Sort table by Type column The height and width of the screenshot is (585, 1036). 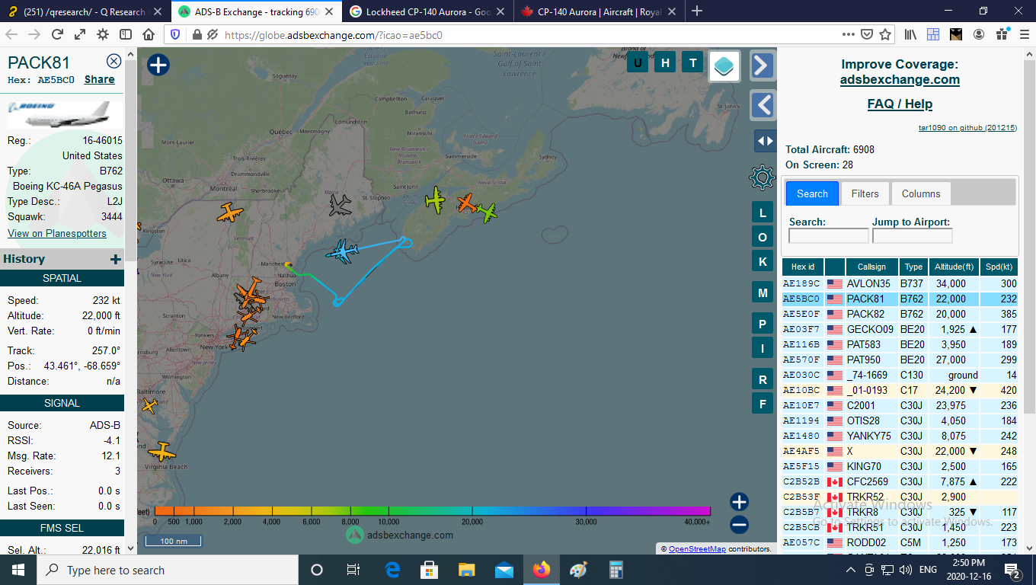[913, 267]
